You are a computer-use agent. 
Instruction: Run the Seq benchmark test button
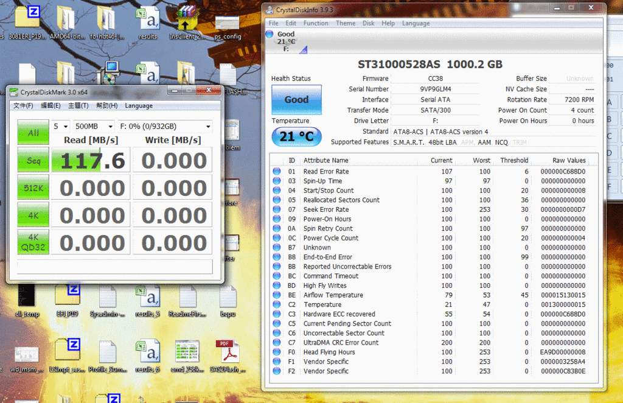33,159
